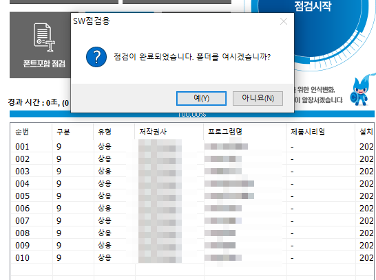Click 상용 type cell in row 001
Image resolution: width=376 pixels, height=280 pixels.
tap(105, 146)
